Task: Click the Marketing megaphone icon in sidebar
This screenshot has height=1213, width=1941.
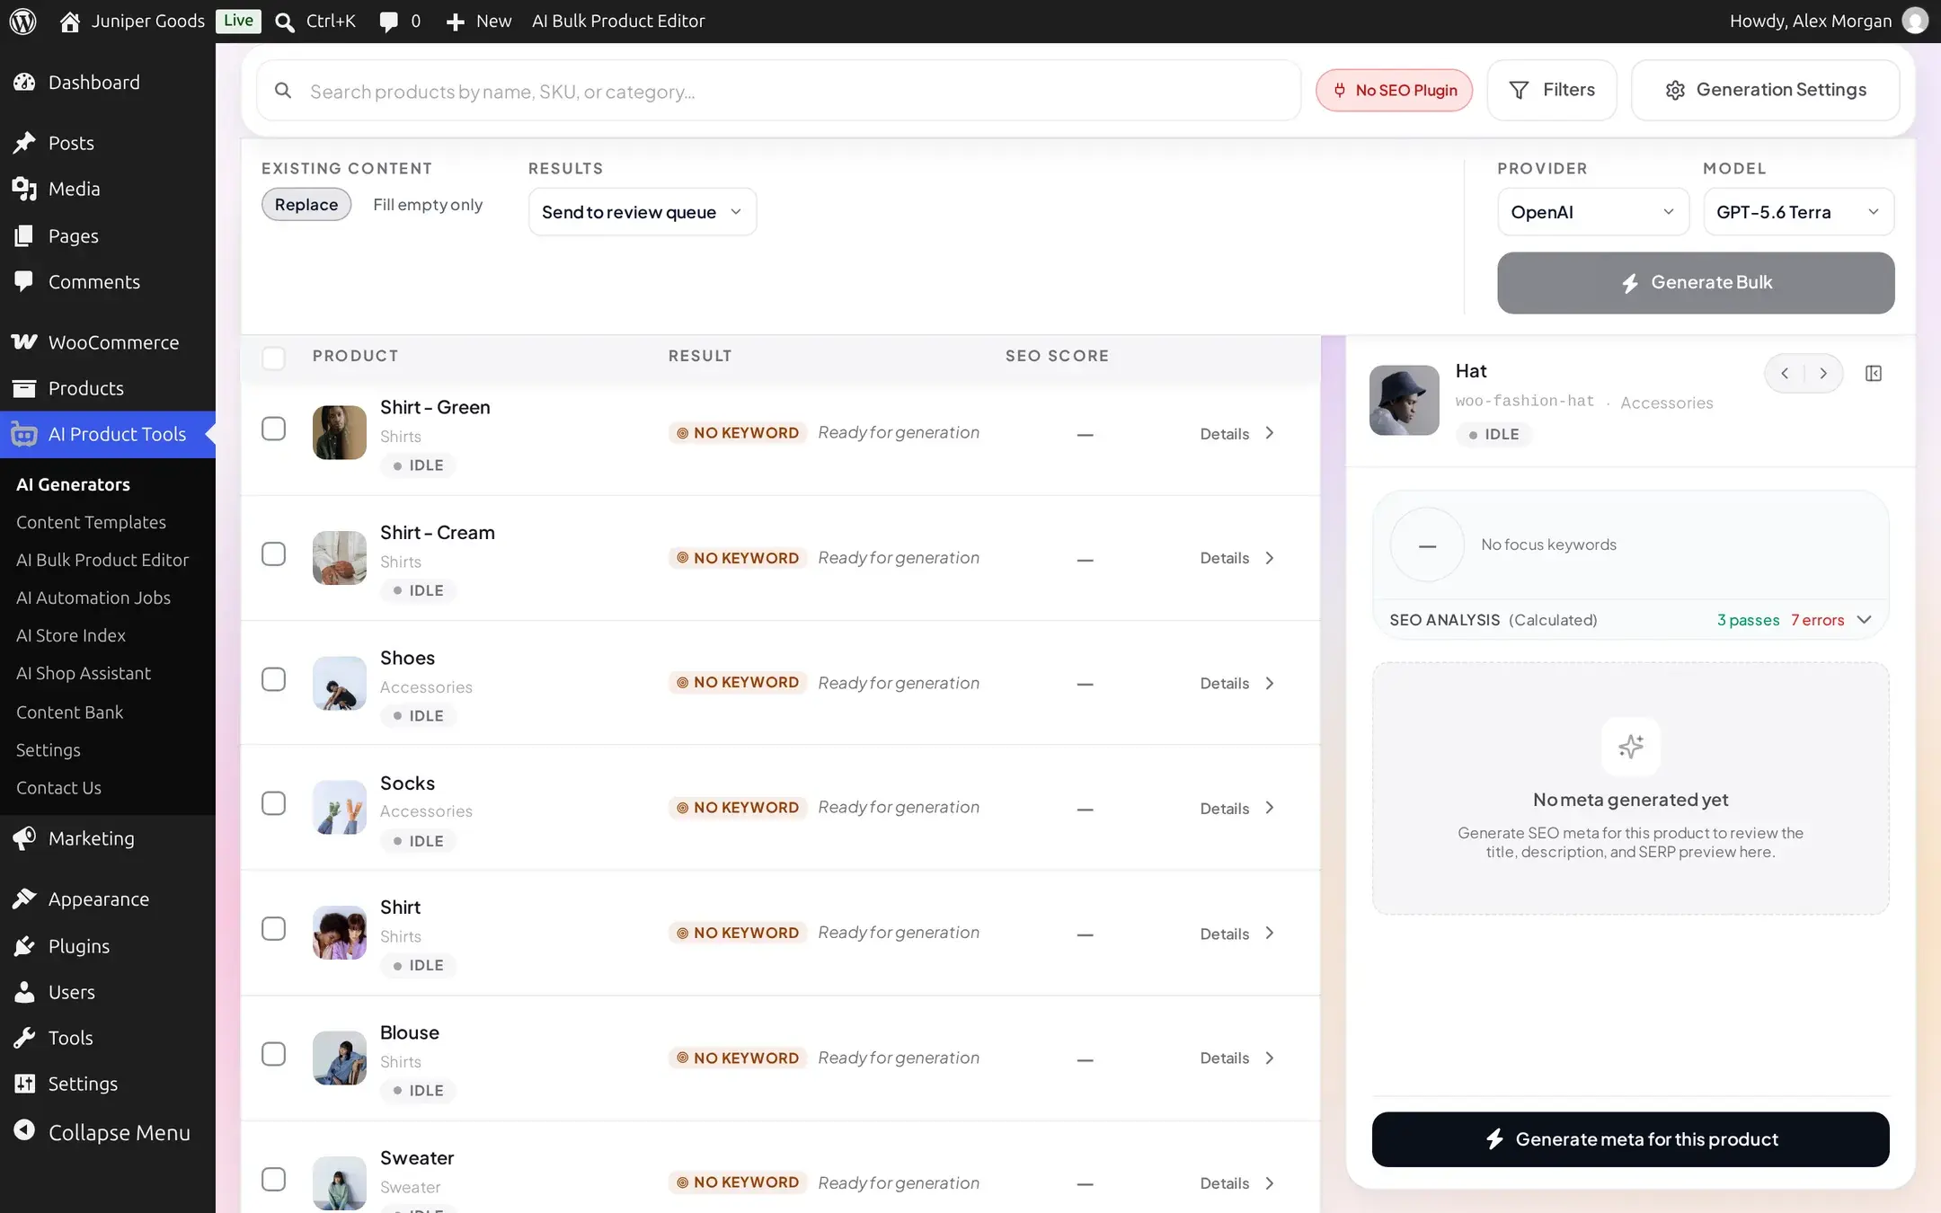Action: pyautogui.click(x=24, y=838)
